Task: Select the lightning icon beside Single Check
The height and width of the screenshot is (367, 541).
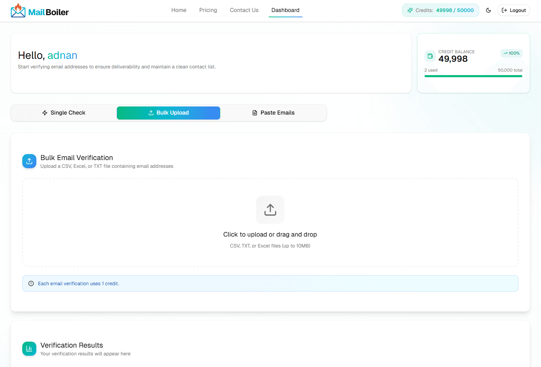Action: pyautogui.click(x=44, y=112)
